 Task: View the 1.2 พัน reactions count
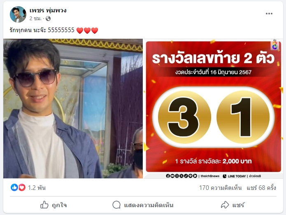pos(37,188)
